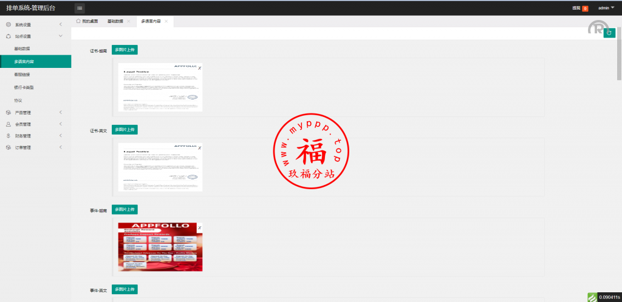Open 客服链接 in the sidebar
The image size is (622, 302).
22,75
